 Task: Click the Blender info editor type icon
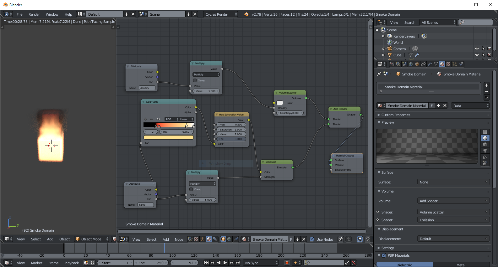pos(8,14)
